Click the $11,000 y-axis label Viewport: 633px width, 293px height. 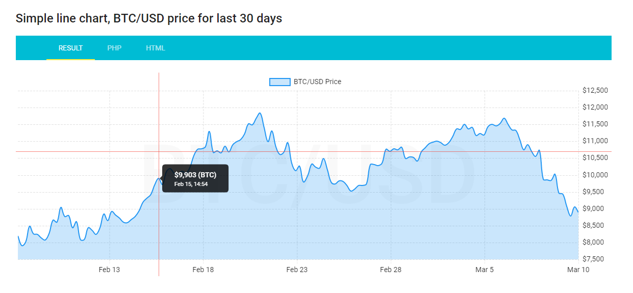click(x=595, y=141)
